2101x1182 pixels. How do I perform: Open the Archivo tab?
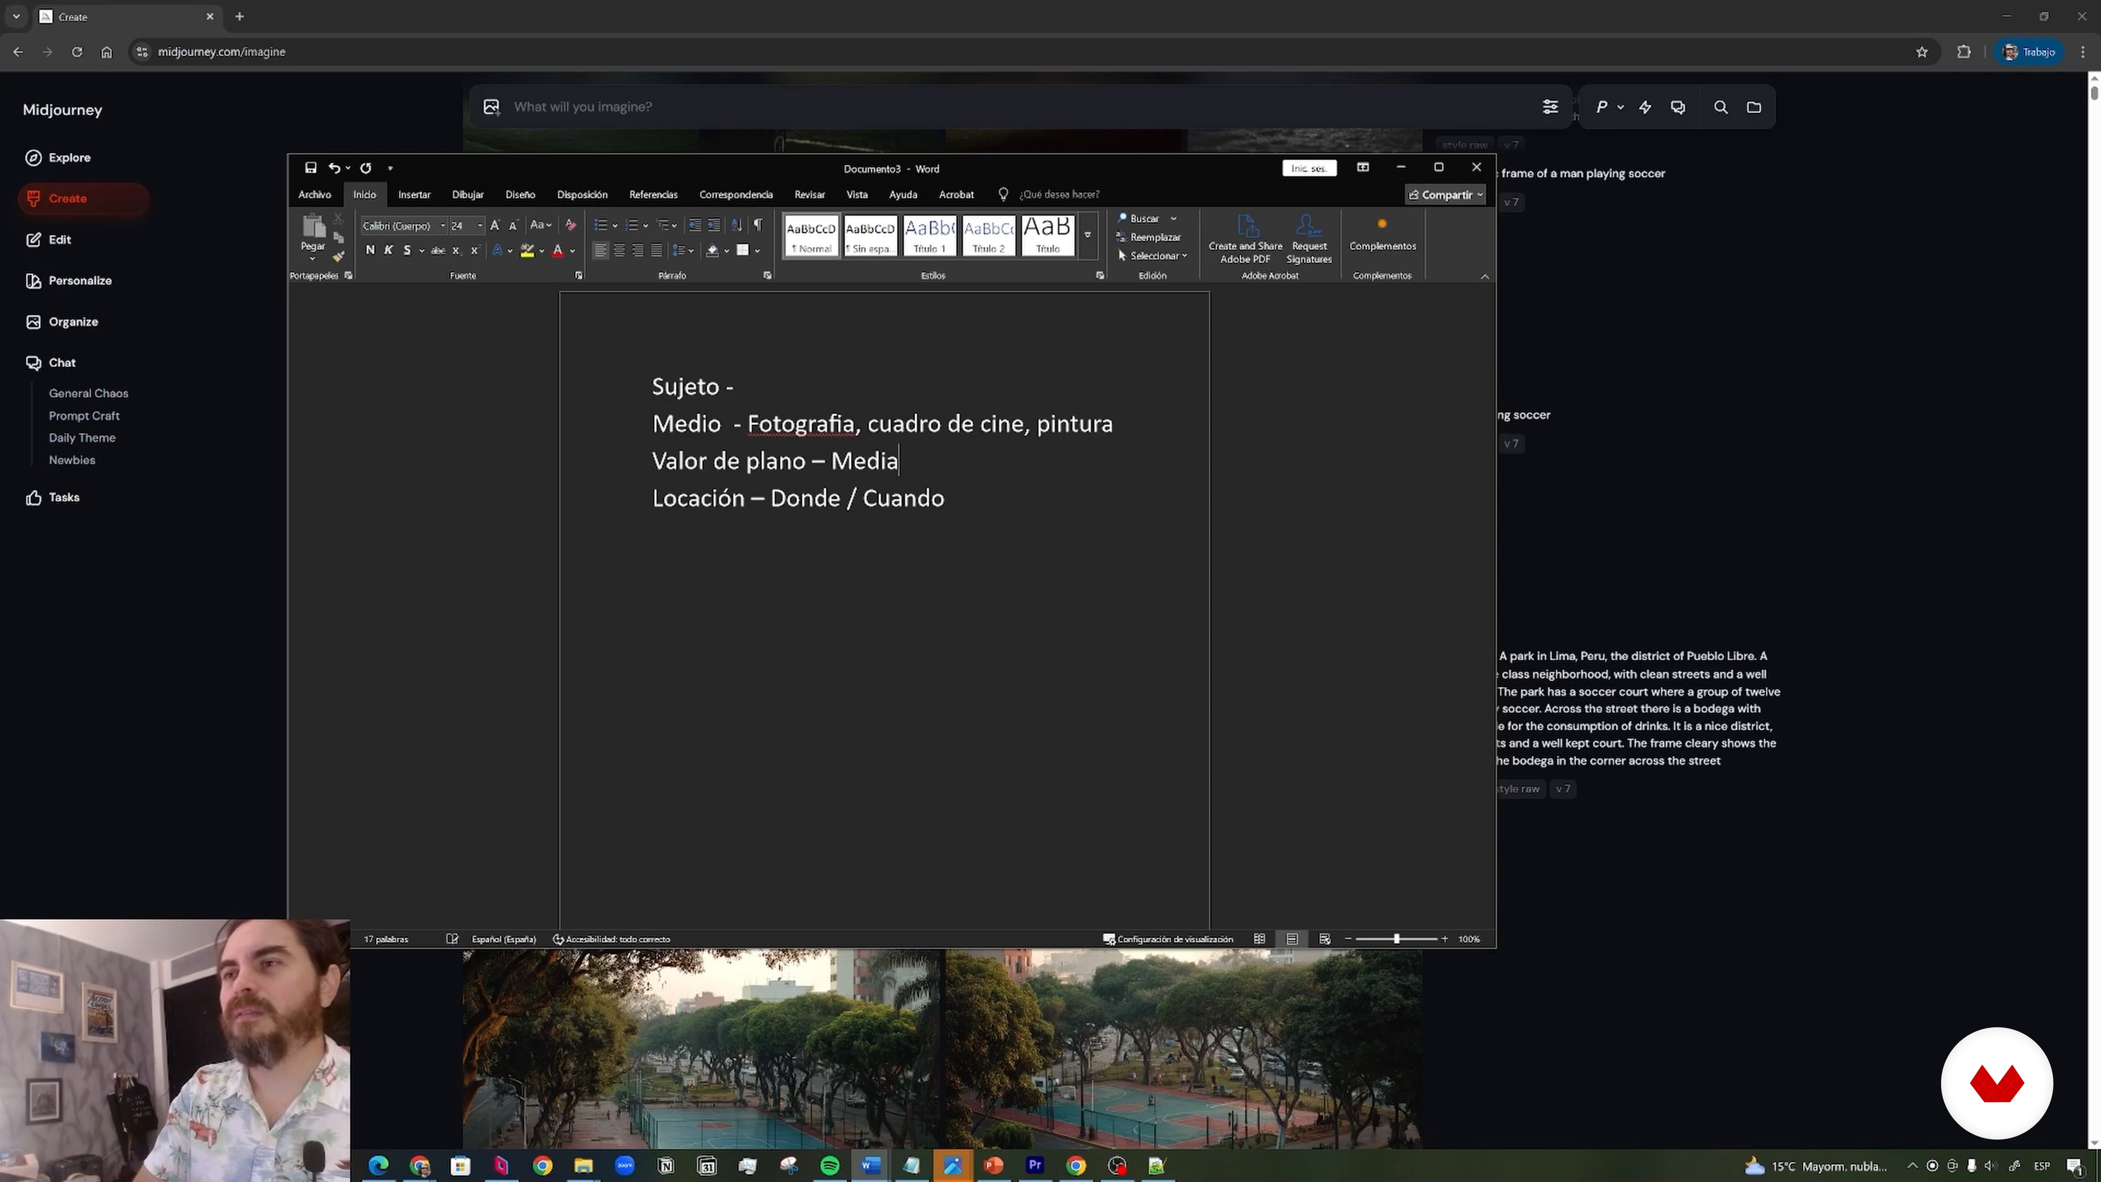coord(315,195)
